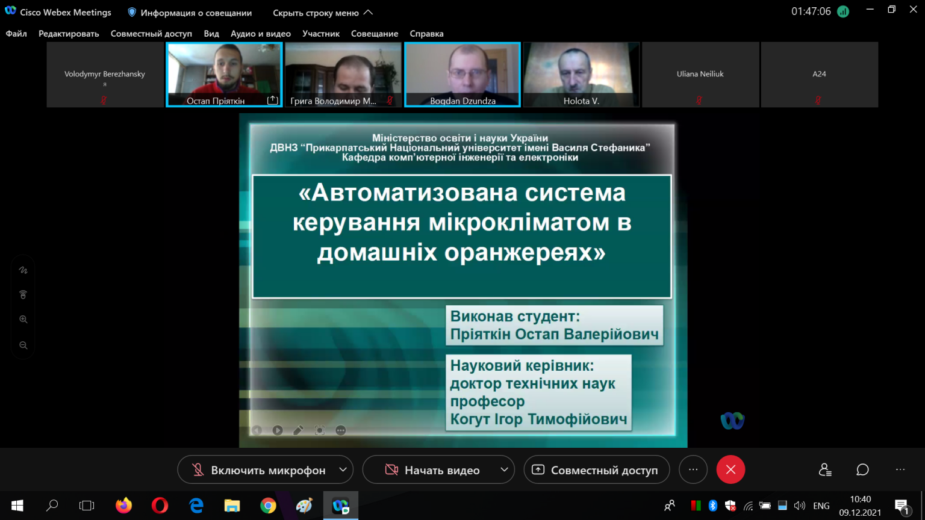Image resolution: width=925 pixels, height=520 pixels.
Task: Open Firefox from the taskbar
Action: click(x=124, y=506)
